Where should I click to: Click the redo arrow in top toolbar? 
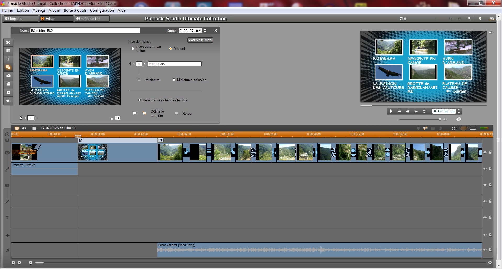459,19
